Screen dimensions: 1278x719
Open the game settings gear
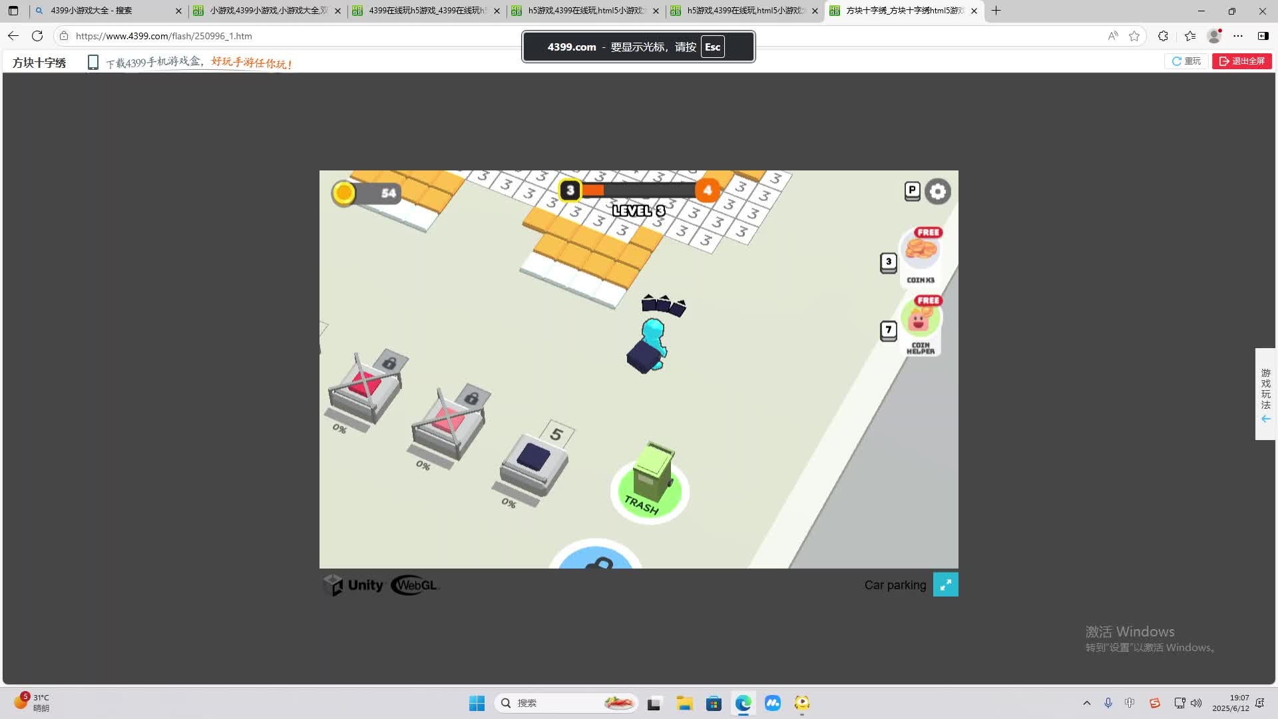click(938, 192)
